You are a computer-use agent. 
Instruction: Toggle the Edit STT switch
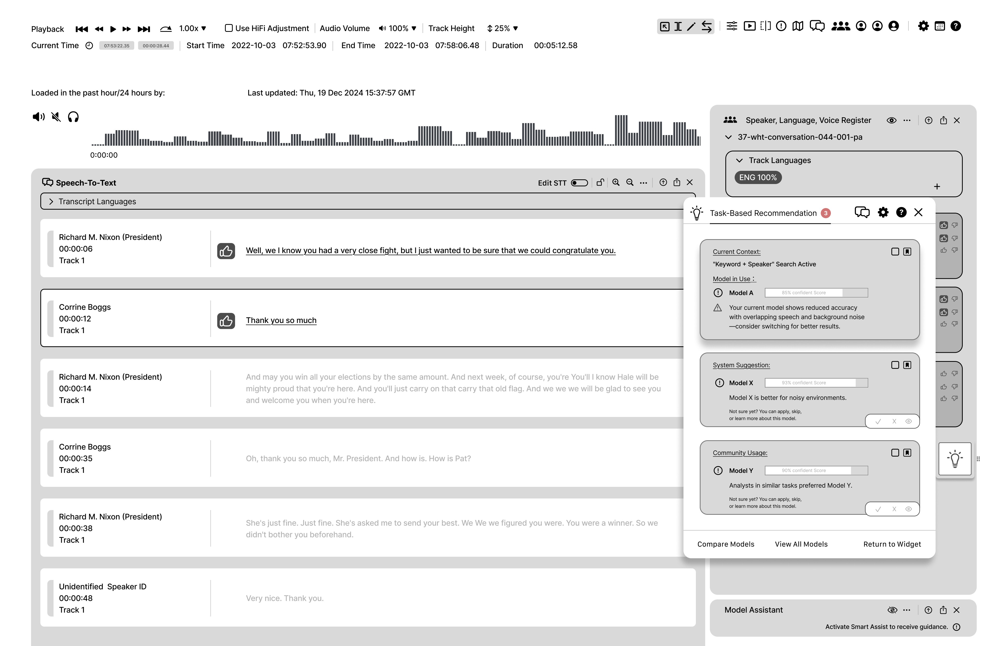tap(579, 183)
